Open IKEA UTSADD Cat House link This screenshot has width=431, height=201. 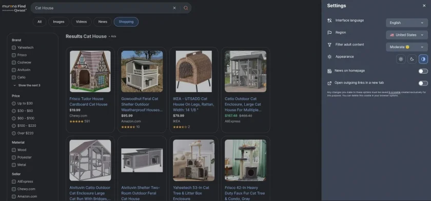tap(193, 104)
